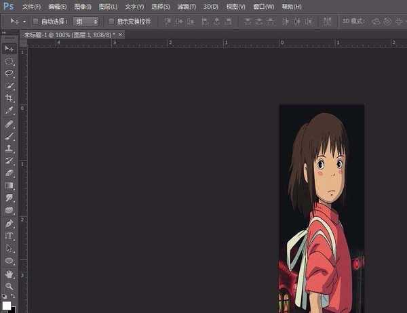407x313 pixels.
Task: Select the Eyedropper tool
Action: [9, 110]
